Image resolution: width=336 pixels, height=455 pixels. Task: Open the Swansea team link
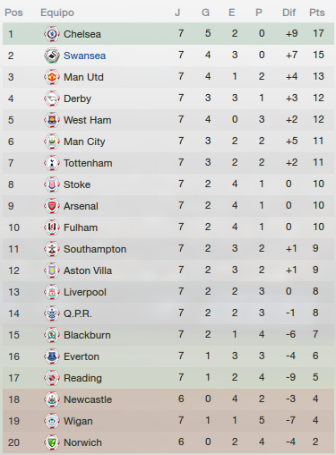pos(84,56)
